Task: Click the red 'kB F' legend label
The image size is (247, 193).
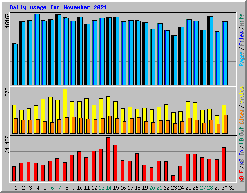Action: point(241,176)
